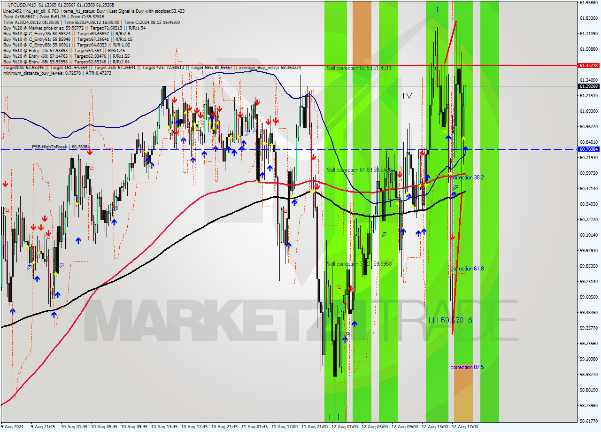The height and width of the screenshot is (432, 601).
Task: Click '11 Aug 17:00' on time axis
Action: click(285, 427)
